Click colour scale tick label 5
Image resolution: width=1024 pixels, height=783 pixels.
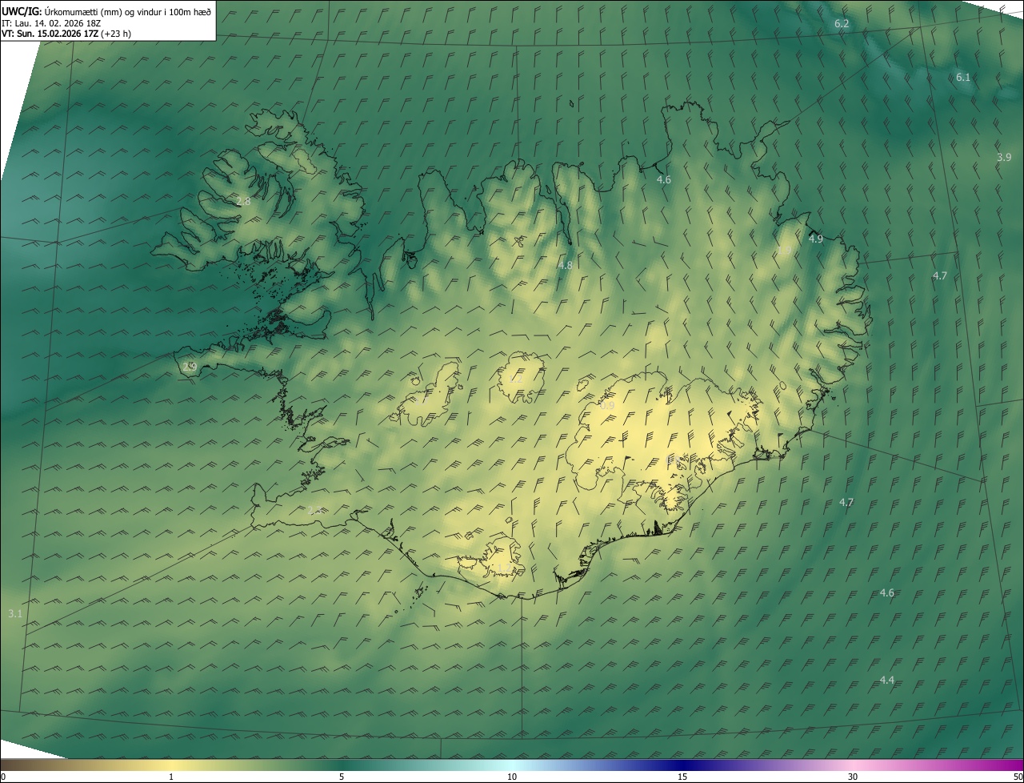point(342,777)
